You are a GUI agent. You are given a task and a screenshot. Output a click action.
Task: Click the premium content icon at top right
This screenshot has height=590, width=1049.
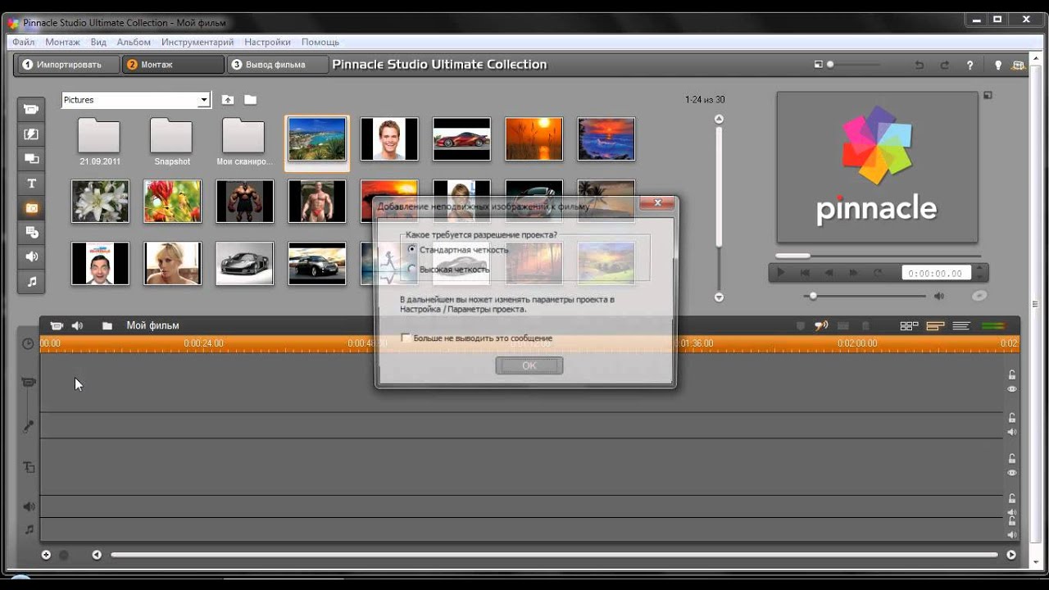tap(1019, 65)
